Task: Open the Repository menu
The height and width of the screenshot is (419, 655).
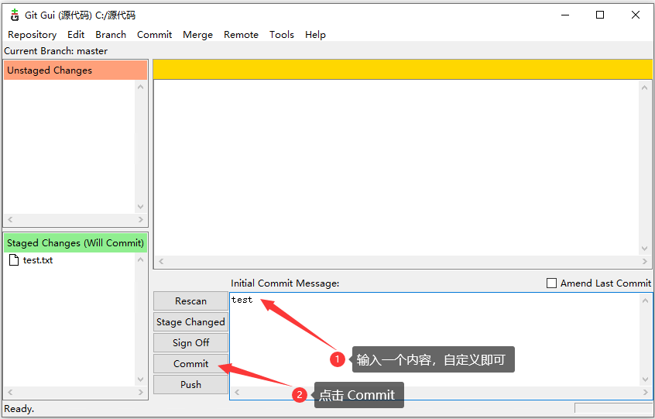Action: (33, 35)
